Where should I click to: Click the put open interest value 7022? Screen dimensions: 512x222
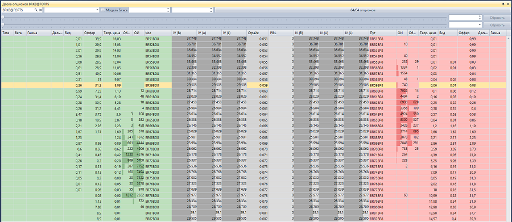403,91
